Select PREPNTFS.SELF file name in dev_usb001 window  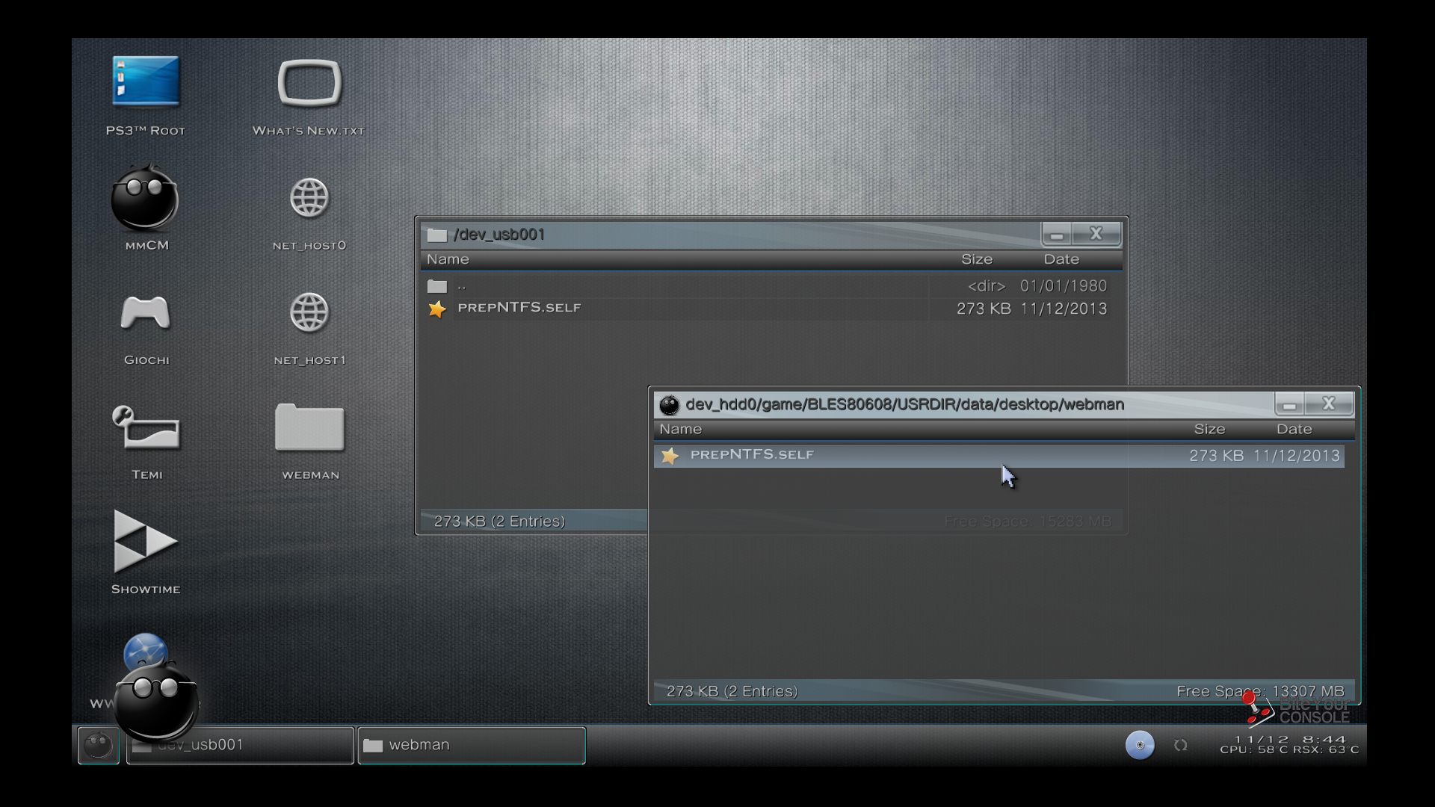coord(519,308)
